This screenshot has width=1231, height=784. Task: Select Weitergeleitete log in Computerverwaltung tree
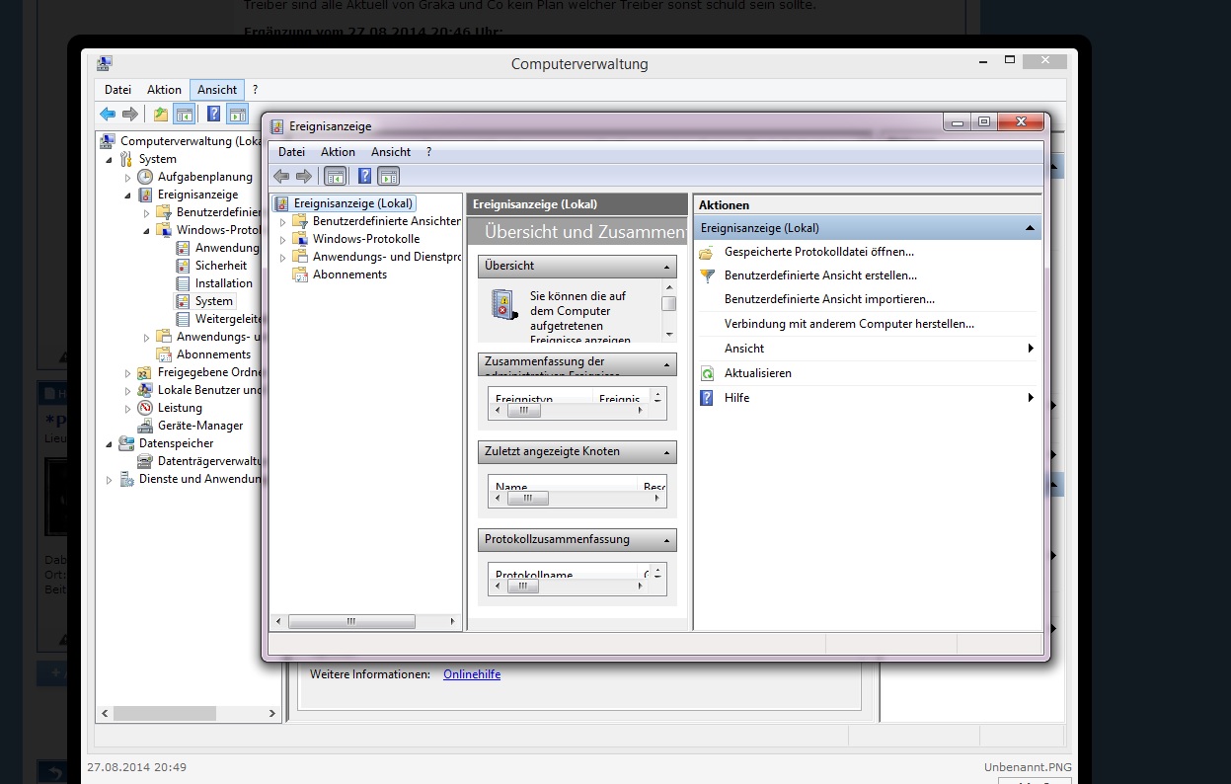[x=228, y=319]
